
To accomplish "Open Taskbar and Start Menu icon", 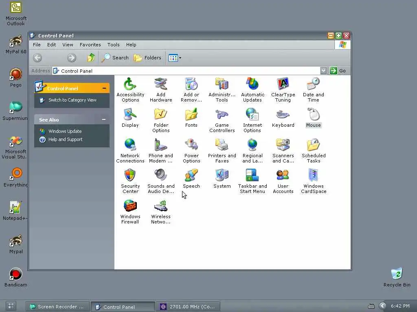I will click(252, 181).
